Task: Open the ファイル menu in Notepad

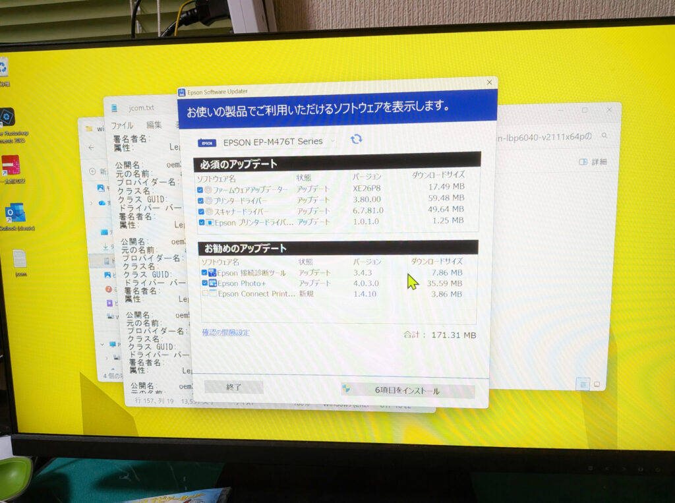Action: click(x=122, y=126)
